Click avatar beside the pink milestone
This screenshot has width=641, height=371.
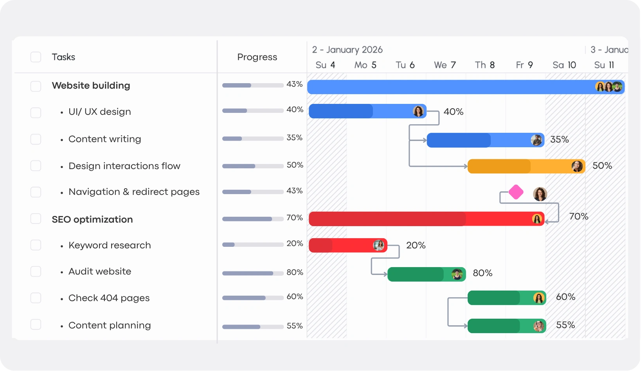(540, 194)
